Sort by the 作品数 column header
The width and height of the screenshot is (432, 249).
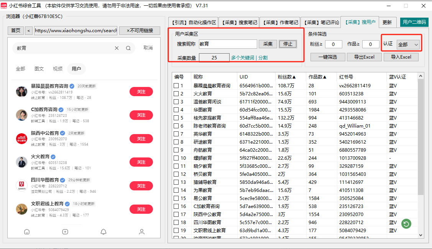coord(317,77)
